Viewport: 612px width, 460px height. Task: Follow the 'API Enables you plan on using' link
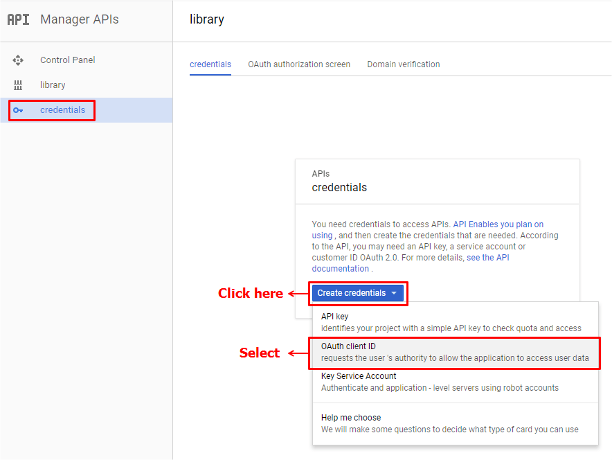498,224
